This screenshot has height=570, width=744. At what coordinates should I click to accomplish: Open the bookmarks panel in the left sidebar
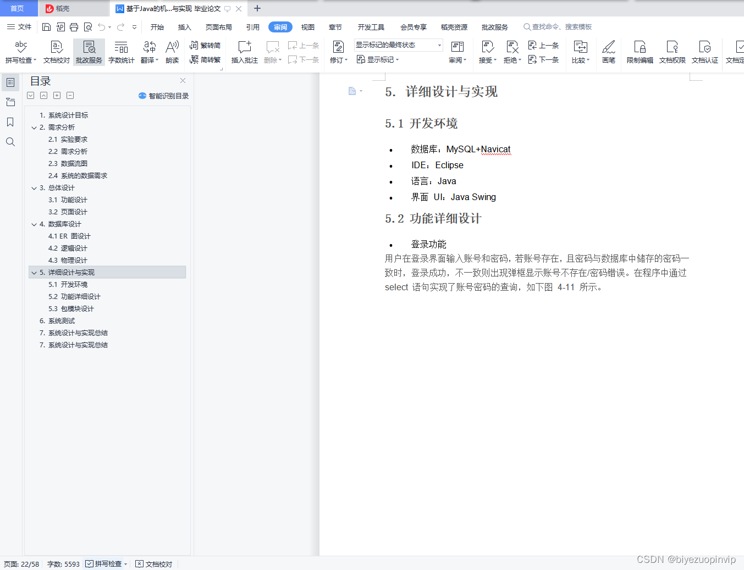tap(10, 122)
